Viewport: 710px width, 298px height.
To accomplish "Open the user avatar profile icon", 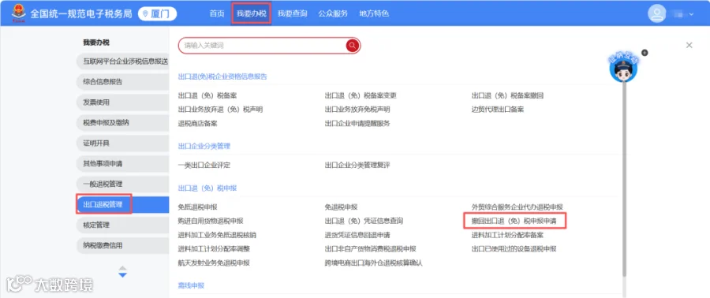I will 656,13.
